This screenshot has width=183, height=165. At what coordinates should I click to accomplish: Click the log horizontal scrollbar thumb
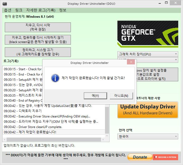pyautogui.click(x=54, y=139)
